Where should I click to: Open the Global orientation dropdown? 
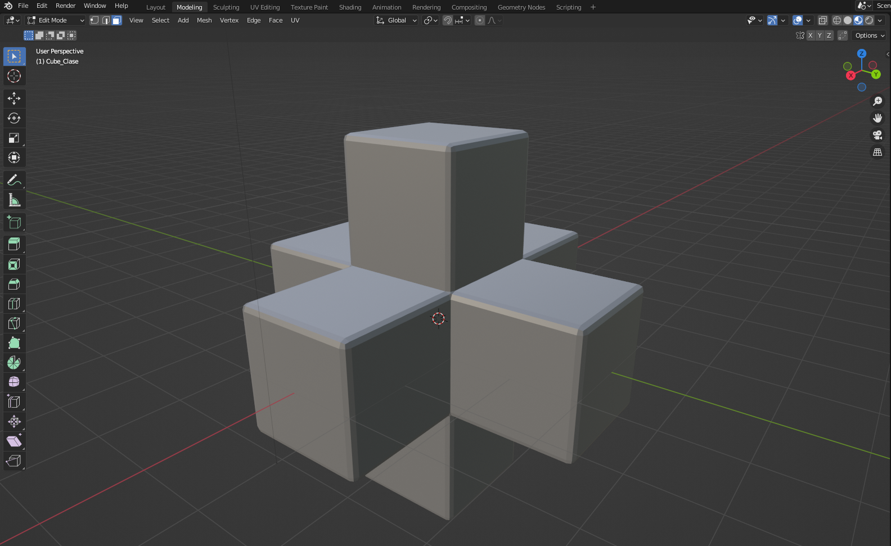click(x=397, y=20)
